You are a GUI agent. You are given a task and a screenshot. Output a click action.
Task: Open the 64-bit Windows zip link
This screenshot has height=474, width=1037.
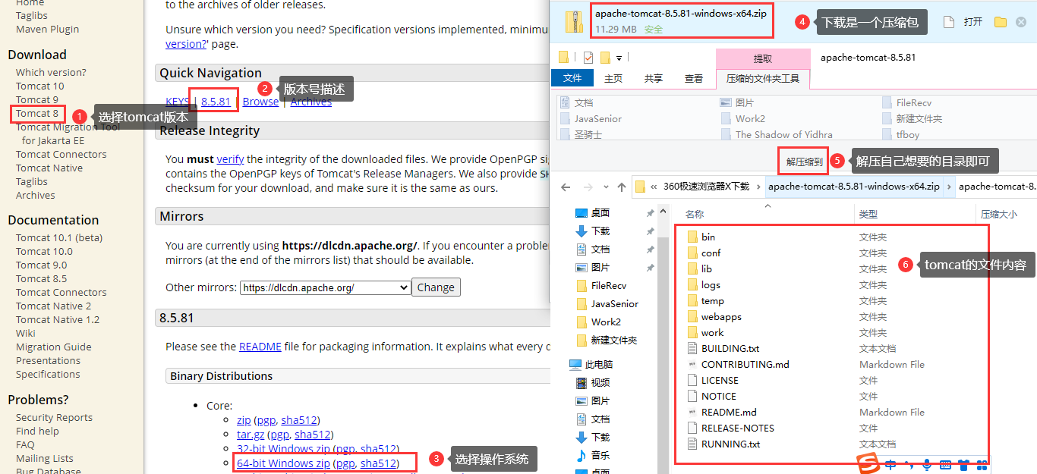coord(283,463)
